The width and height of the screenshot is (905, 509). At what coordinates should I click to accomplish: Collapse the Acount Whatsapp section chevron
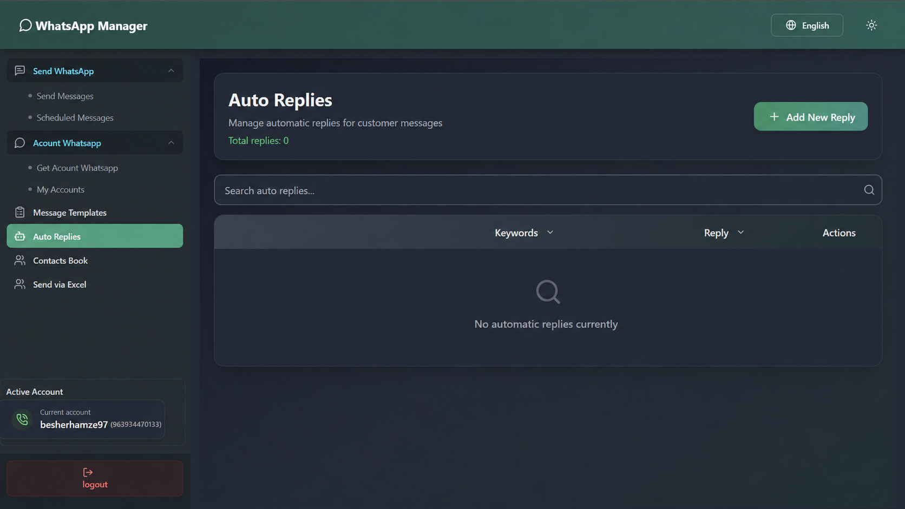[171, 143]
